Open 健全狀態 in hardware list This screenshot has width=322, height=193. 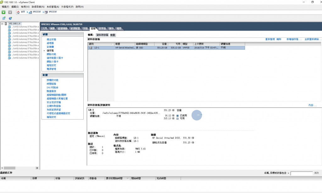click(x=51, y=39)
